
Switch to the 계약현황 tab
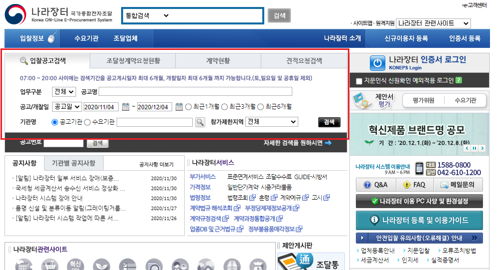click(218, 61)
